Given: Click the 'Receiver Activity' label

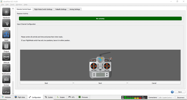Looking at the screenshot, I should tap(22, 14).
